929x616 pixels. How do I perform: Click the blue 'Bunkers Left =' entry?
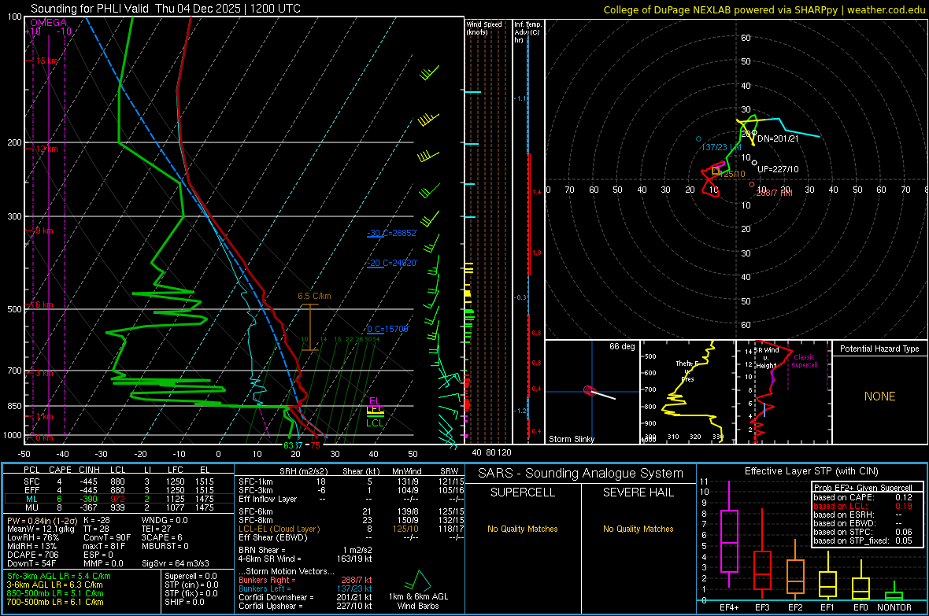pyautogui.click(x=265, y=588)
